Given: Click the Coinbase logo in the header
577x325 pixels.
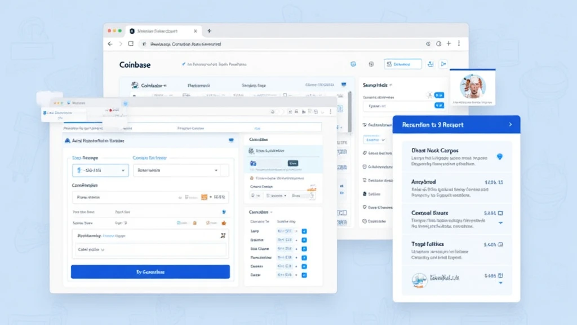Looking at the screenshot, I should (x=135, y=65).
